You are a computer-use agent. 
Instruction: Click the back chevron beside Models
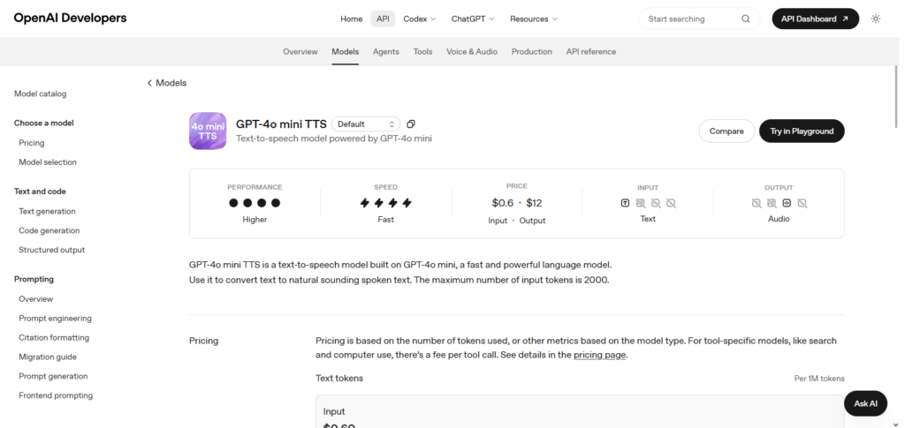149,83
